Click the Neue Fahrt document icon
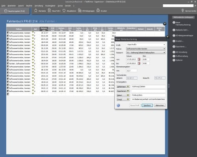 (x=49, y=11)
